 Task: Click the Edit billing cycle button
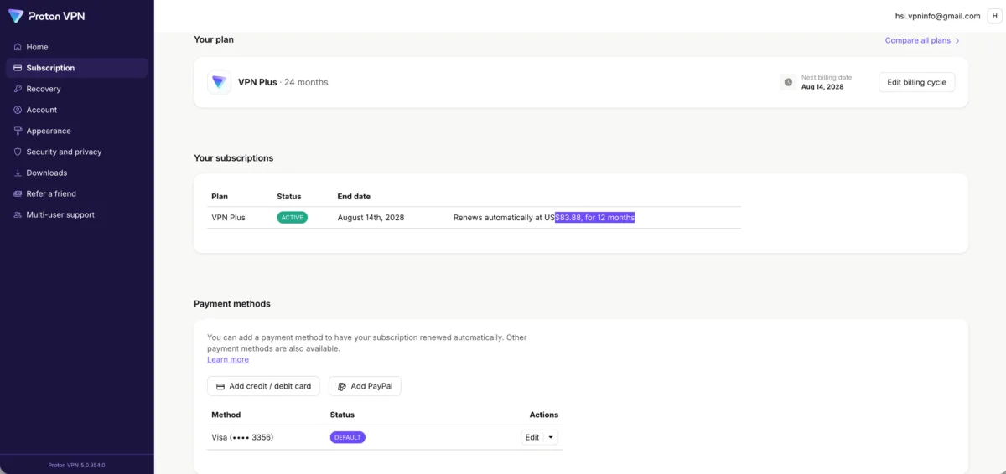point(916,82)
